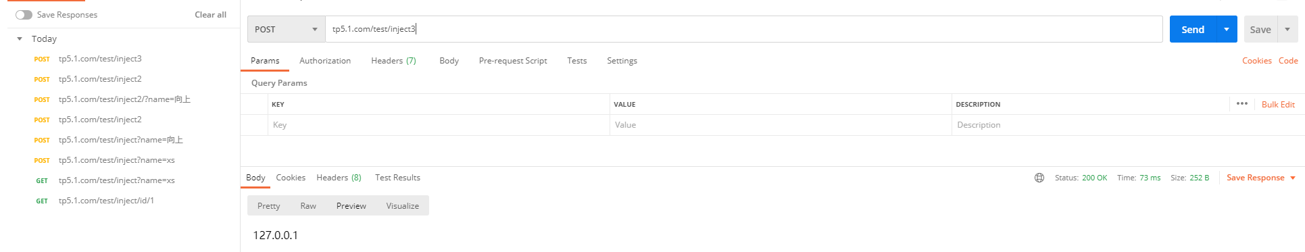Image resolution: width=1305 pixels, height=252 pixels.
Task: Click the query param Value field
Action: [x=781, y=125]
